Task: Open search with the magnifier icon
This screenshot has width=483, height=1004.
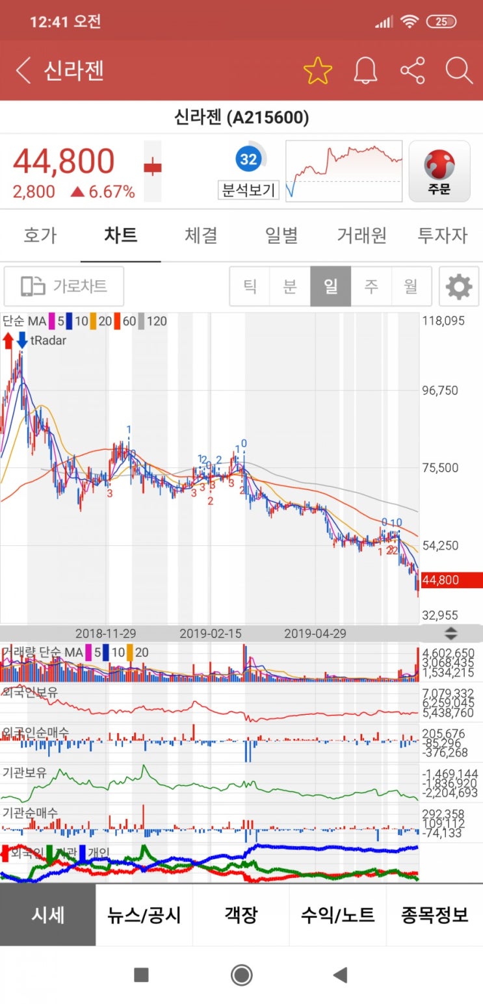Action: click(x=459, y=71)
